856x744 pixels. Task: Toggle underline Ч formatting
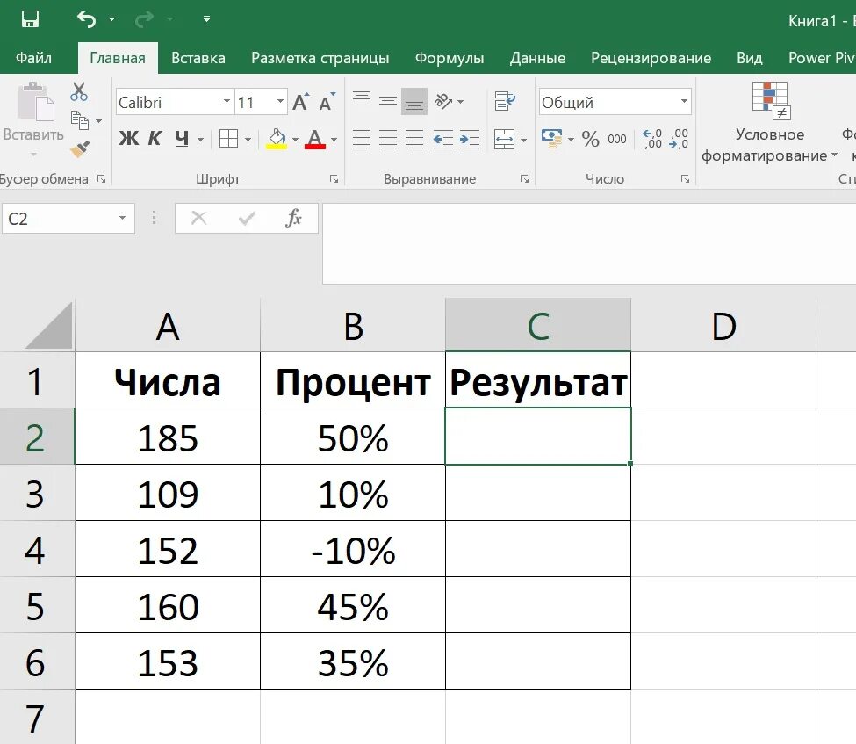click(x=182, y=139)
